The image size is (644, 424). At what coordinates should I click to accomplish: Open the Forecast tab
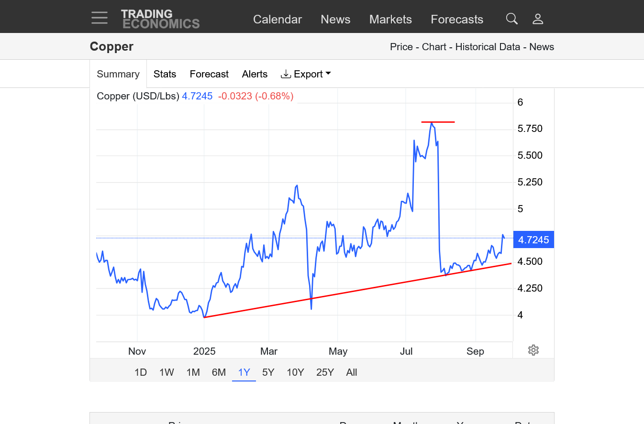click(x=209, y=74)
